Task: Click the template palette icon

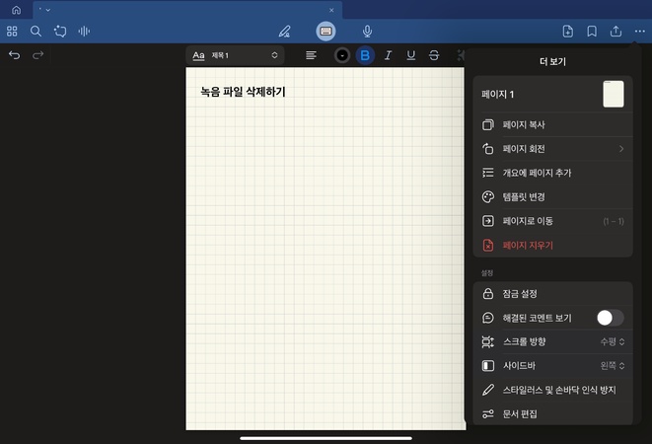Action: tap(488, 196)
